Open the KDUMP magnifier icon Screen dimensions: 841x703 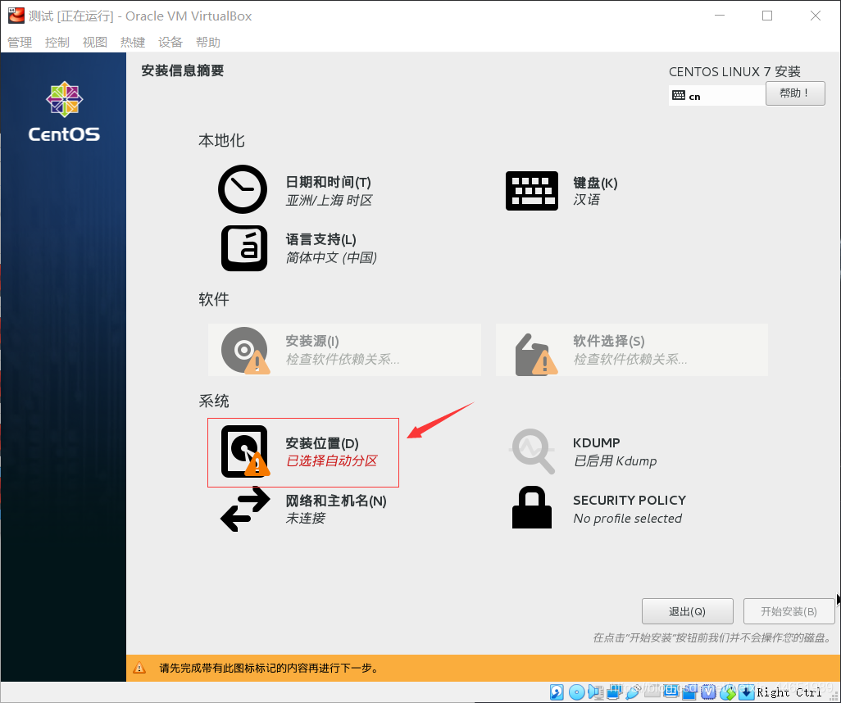coord(533,451)
